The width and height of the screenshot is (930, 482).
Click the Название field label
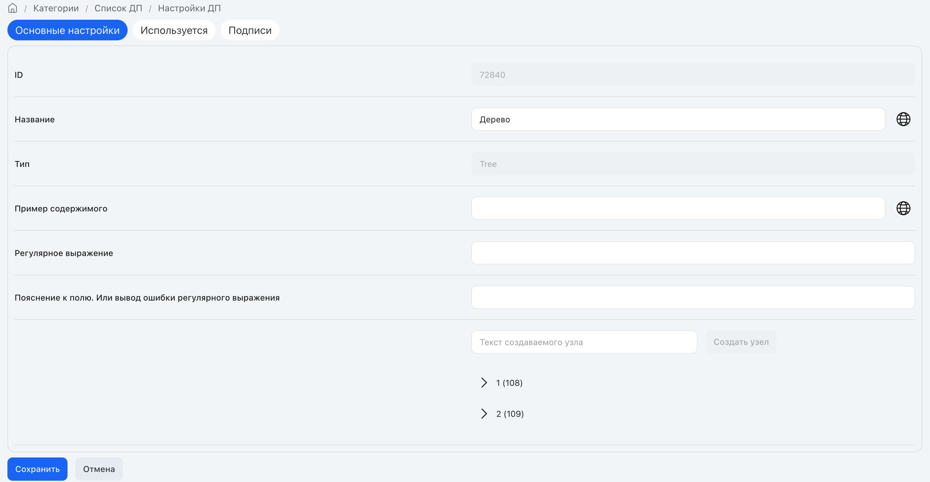tap(35, 119)
